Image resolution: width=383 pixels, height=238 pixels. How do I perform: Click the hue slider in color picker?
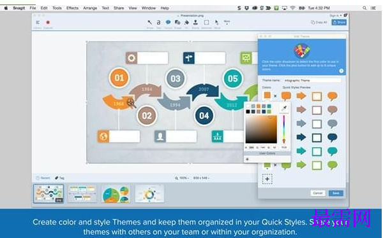pos(284,129)
